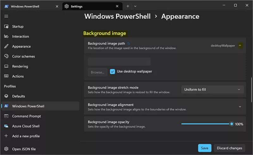253x155 pixels.
Task: Open Startup settings page
Action: 40,26
